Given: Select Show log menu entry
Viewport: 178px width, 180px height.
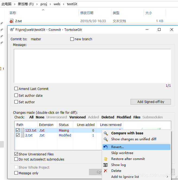Looking at the screenshot, I should [136, 165].
